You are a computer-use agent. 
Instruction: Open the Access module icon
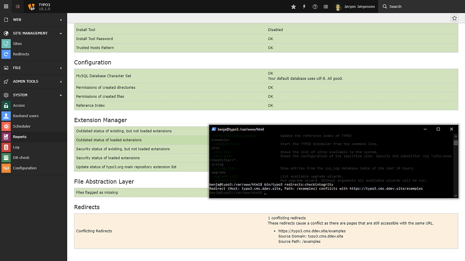click(x=6, y=106)
